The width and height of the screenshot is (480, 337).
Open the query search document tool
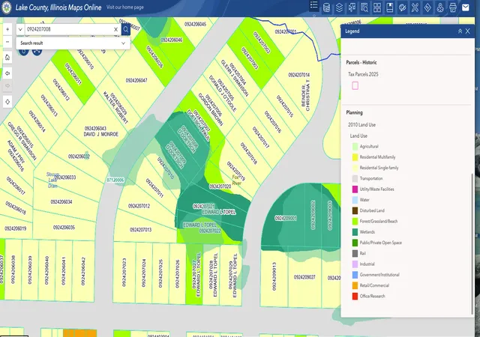pyautogui.click(x=364, y=7)
